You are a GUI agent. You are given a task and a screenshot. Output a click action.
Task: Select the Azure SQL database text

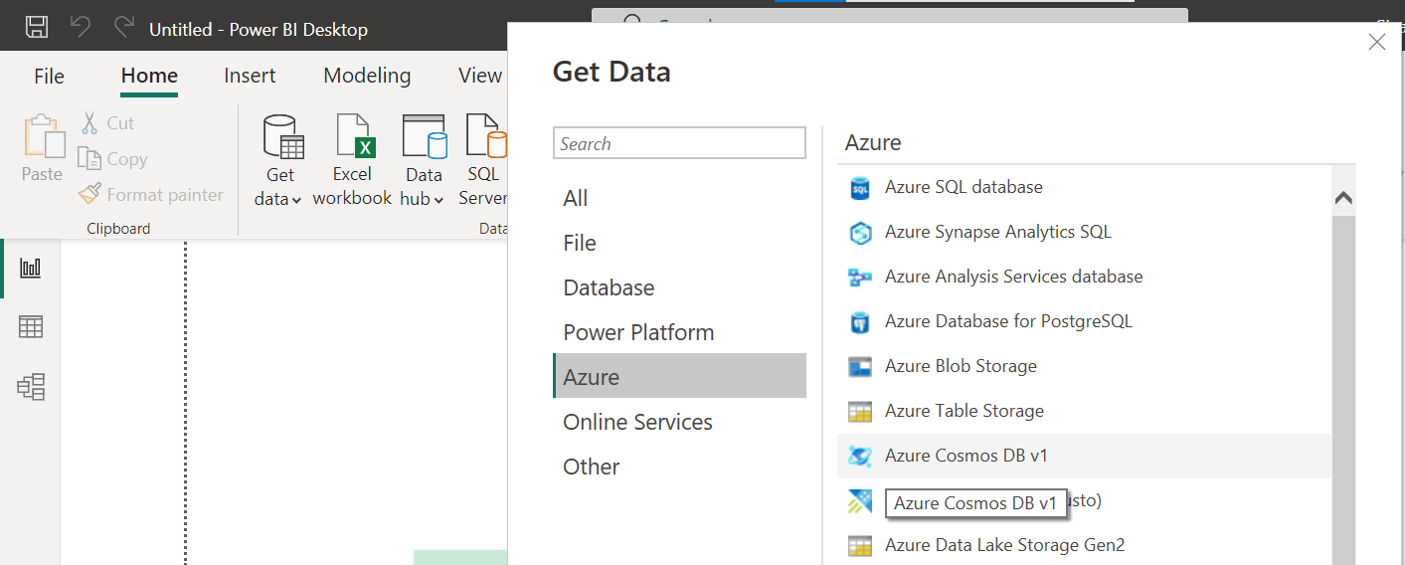point(964,187)
